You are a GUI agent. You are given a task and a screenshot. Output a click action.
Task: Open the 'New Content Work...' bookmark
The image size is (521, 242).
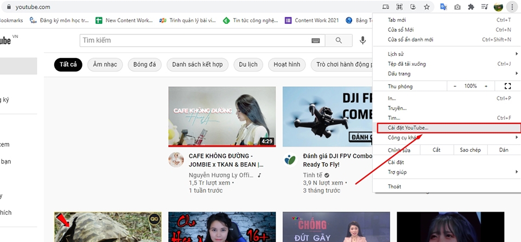(x=124, y=20)
